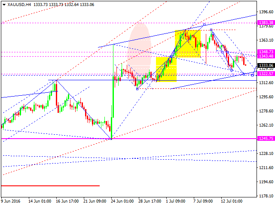This screenshot has height=206, width=275.
Task: Select the lower yellow highlighted rectangle
Action: coord(166,70)
